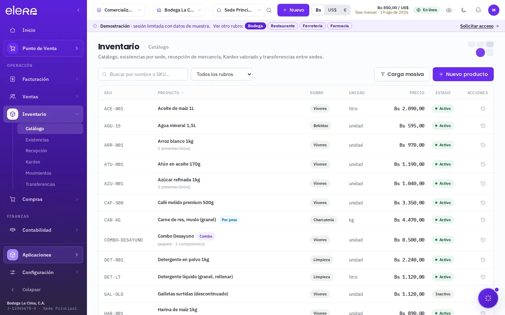
Task: Click Carga masiva button
Action: [402, 74]
